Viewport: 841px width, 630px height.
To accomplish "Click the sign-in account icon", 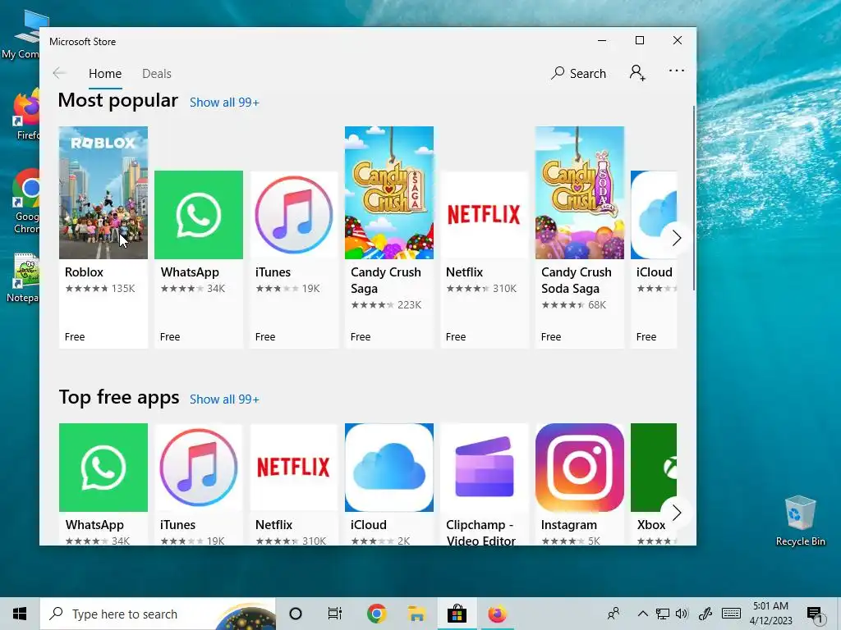I will click(x=637, y=73).
